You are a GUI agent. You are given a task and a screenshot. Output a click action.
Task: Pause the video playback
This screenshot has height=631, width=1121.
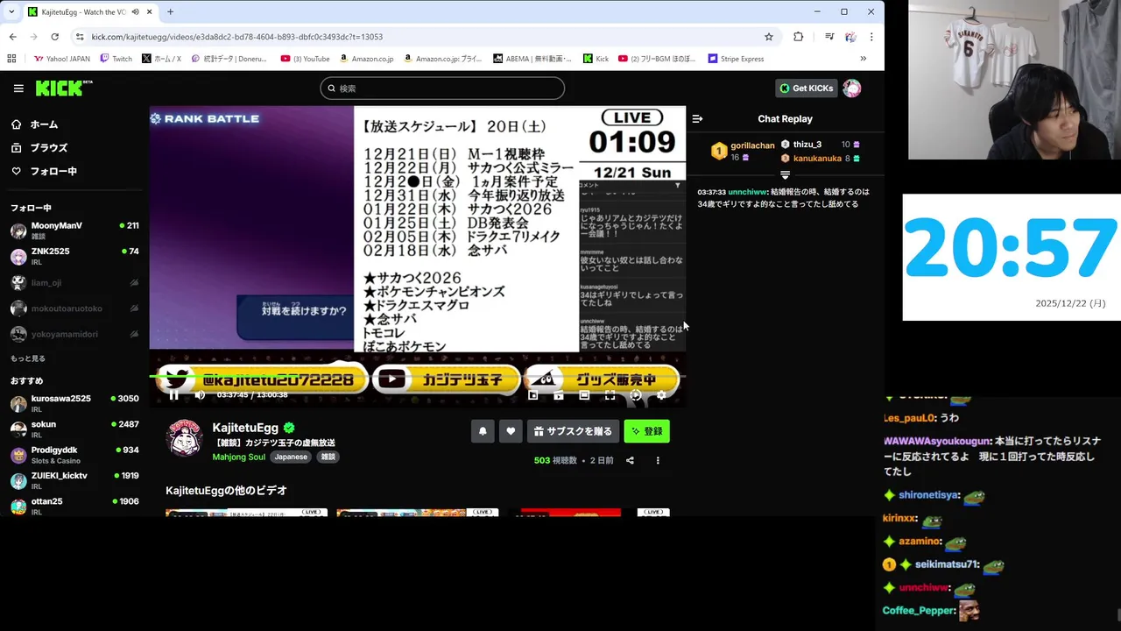coord(173,395)
